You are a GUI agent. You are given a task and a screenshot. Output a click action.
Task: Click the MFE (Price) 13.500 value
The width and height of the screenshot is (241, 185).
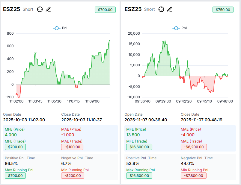(133, 135)
